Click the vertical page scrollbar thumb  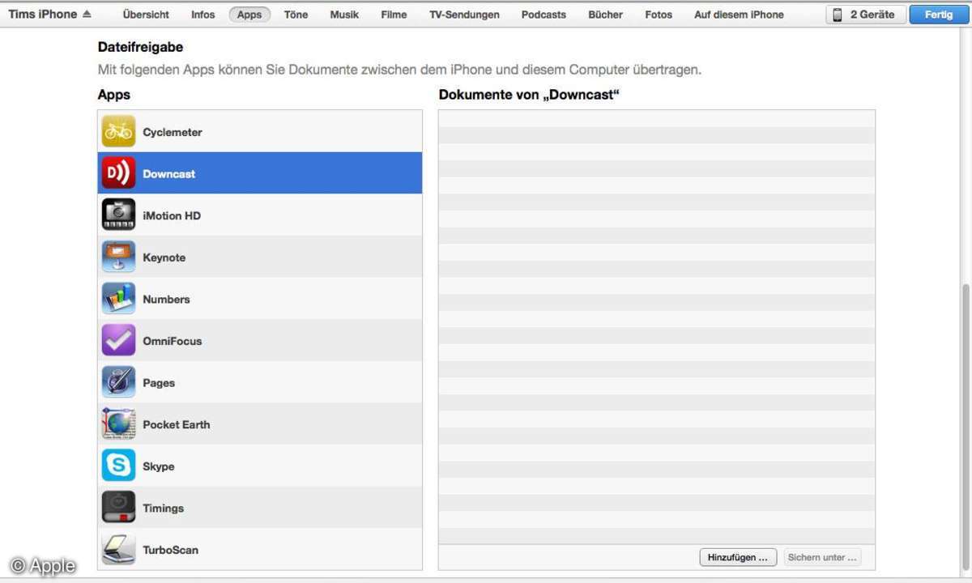(x=966, y=429)
